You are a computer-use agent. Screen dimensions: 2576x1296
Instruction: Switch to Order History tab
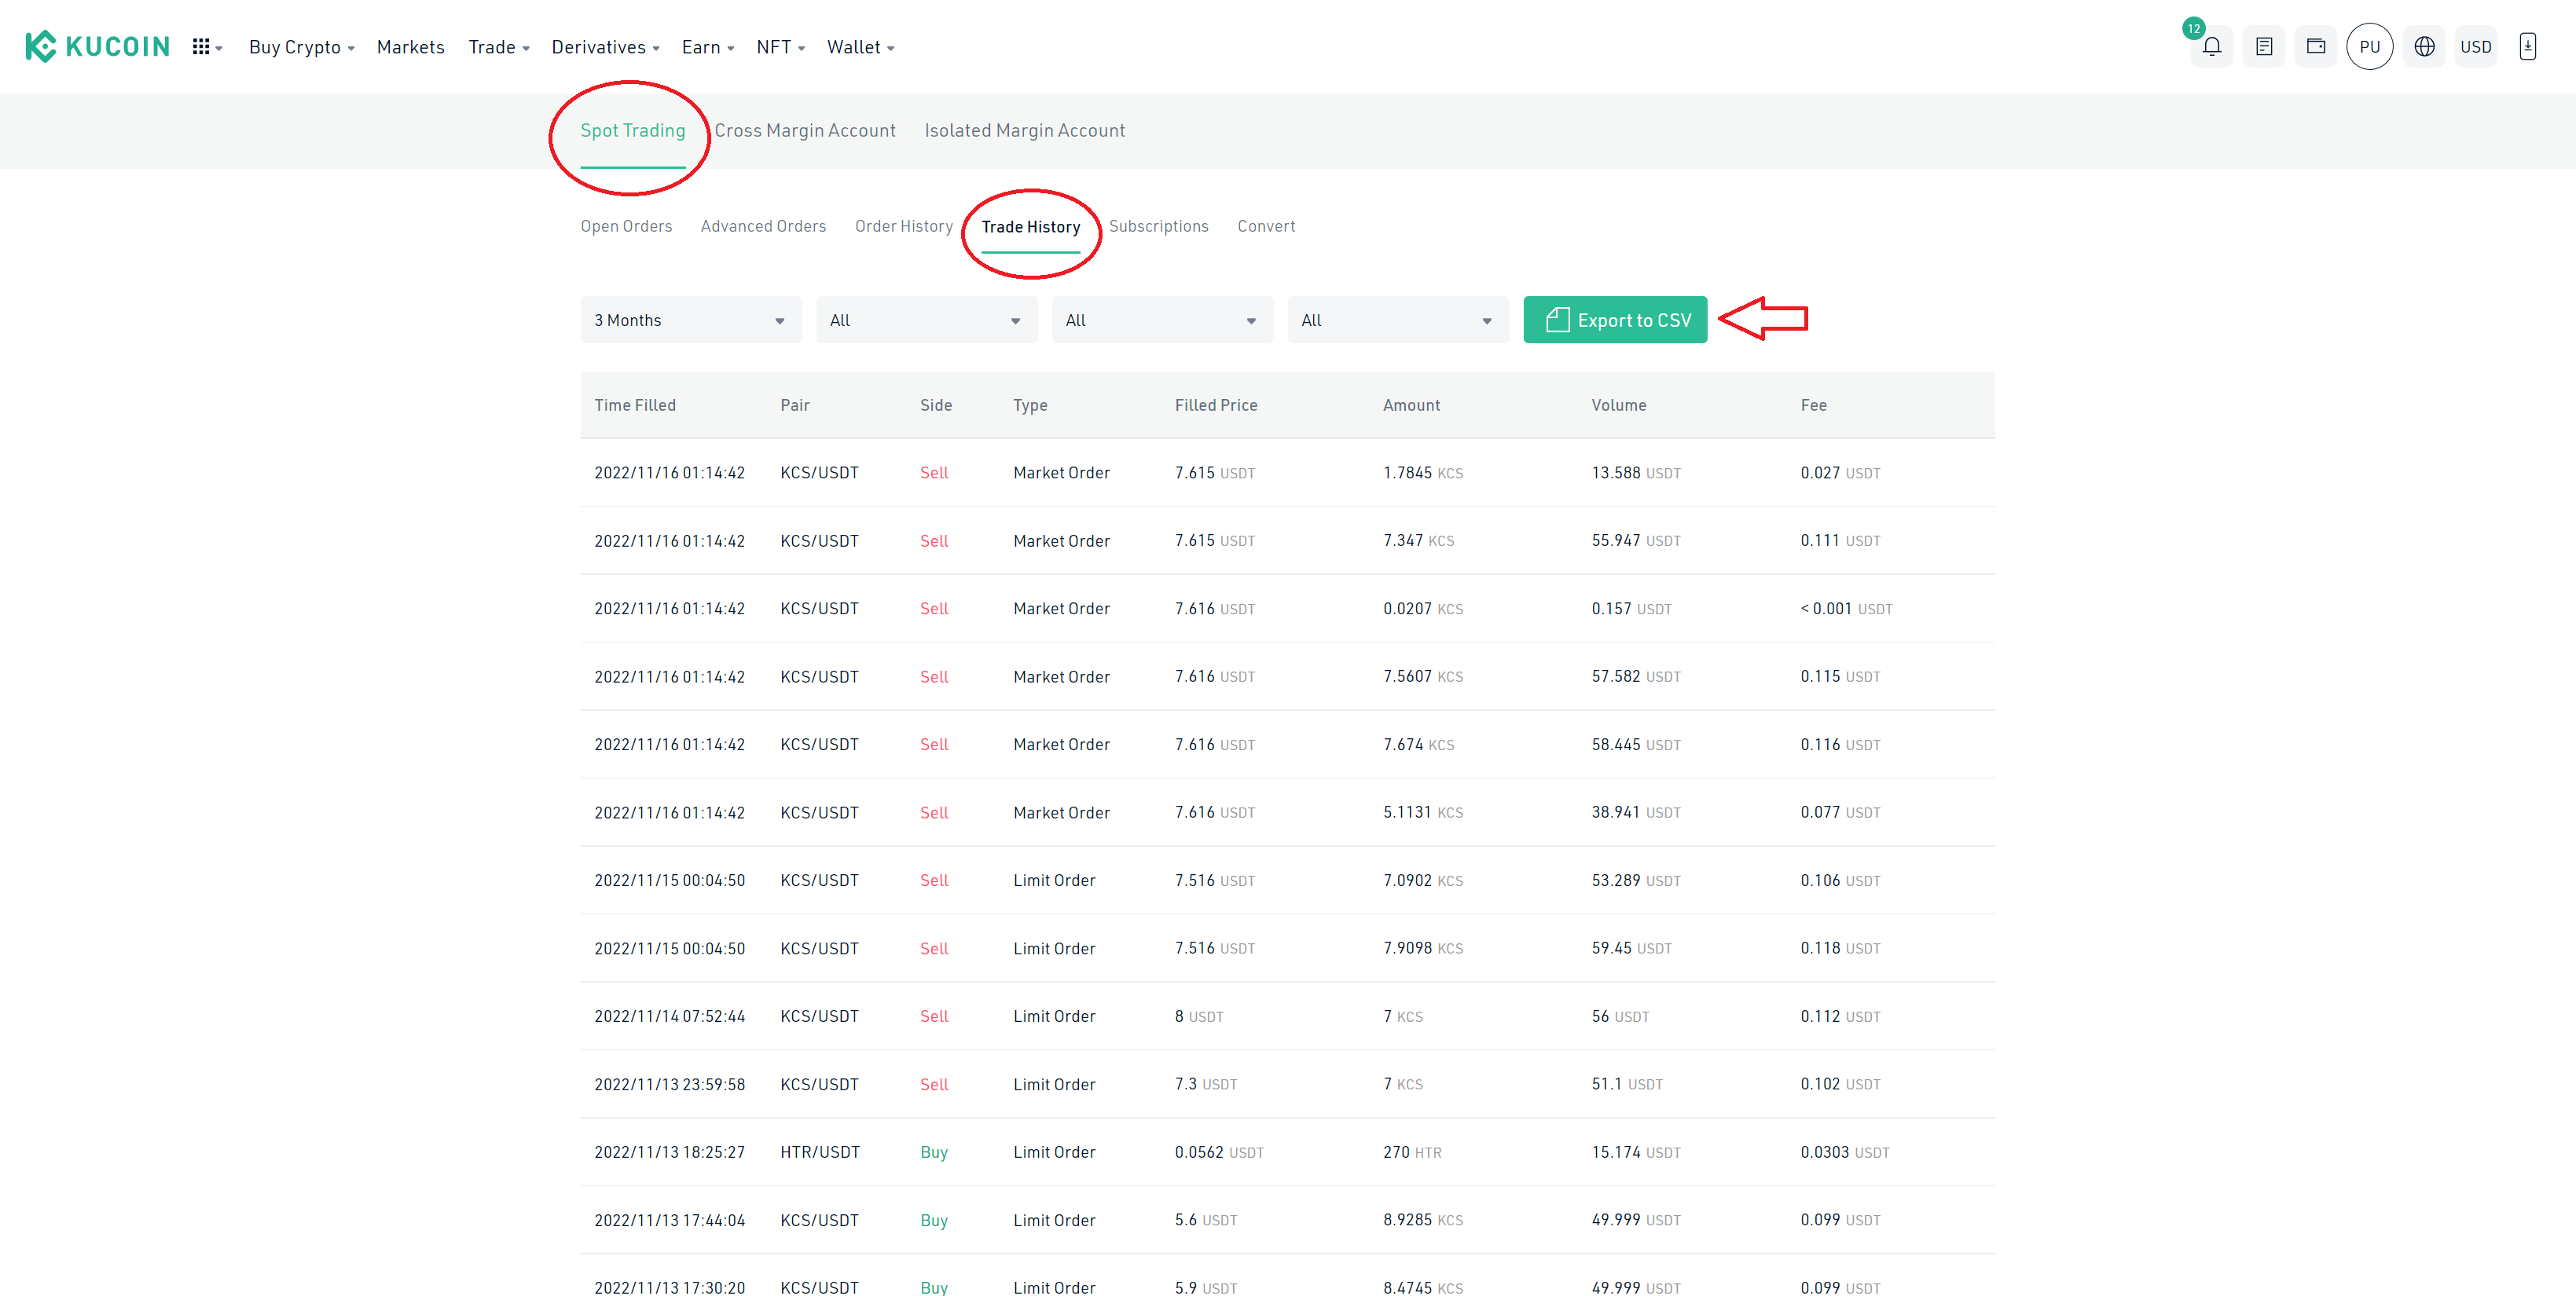coord(904,227)
